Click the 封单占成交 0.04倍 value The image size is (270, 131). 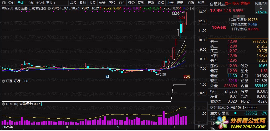click(253, 24)
